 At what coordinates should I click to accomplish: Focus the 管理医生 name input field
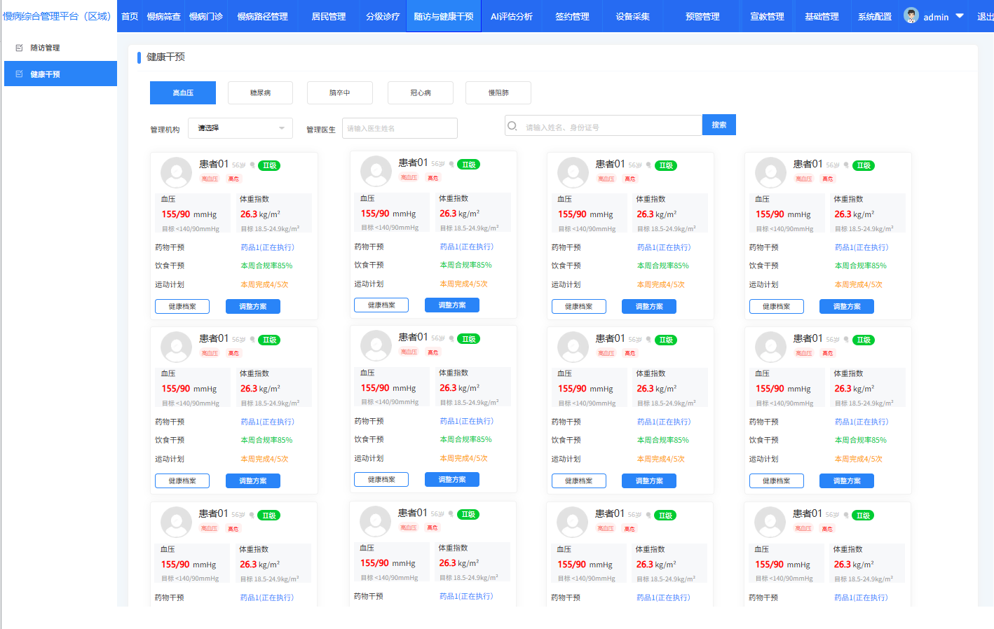[400, 128]
